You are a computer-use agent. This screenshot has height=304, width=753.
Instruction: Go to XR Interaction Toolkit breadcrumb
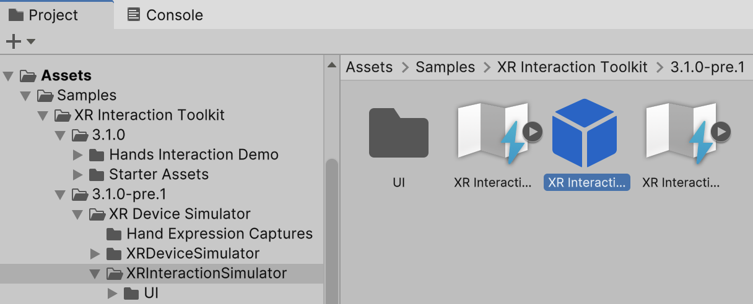pyautogui.click(x=572, y=67)
